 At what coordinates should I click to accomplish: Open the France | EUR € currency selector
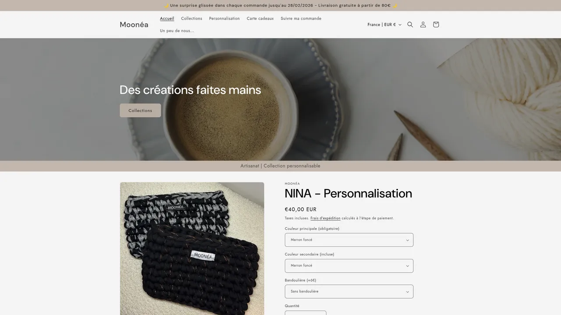click(x=384, y=24)
